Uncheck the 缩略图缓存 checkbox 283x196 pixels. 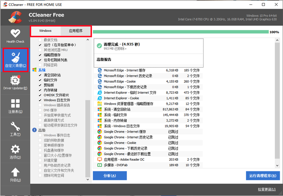tap(40, 55)
